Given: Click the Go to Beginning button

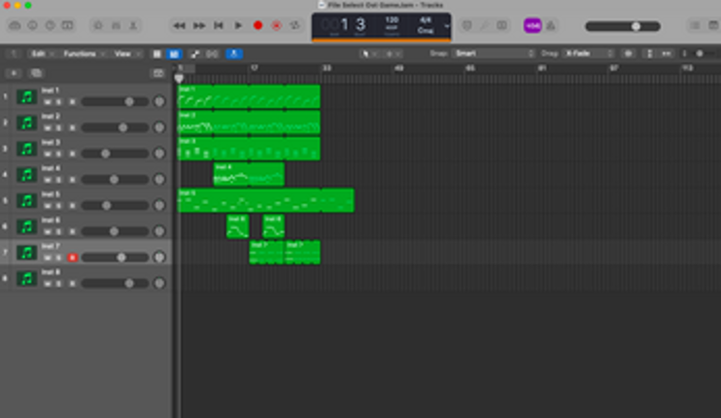Looking at the screenshot, I should pos(219,25).
